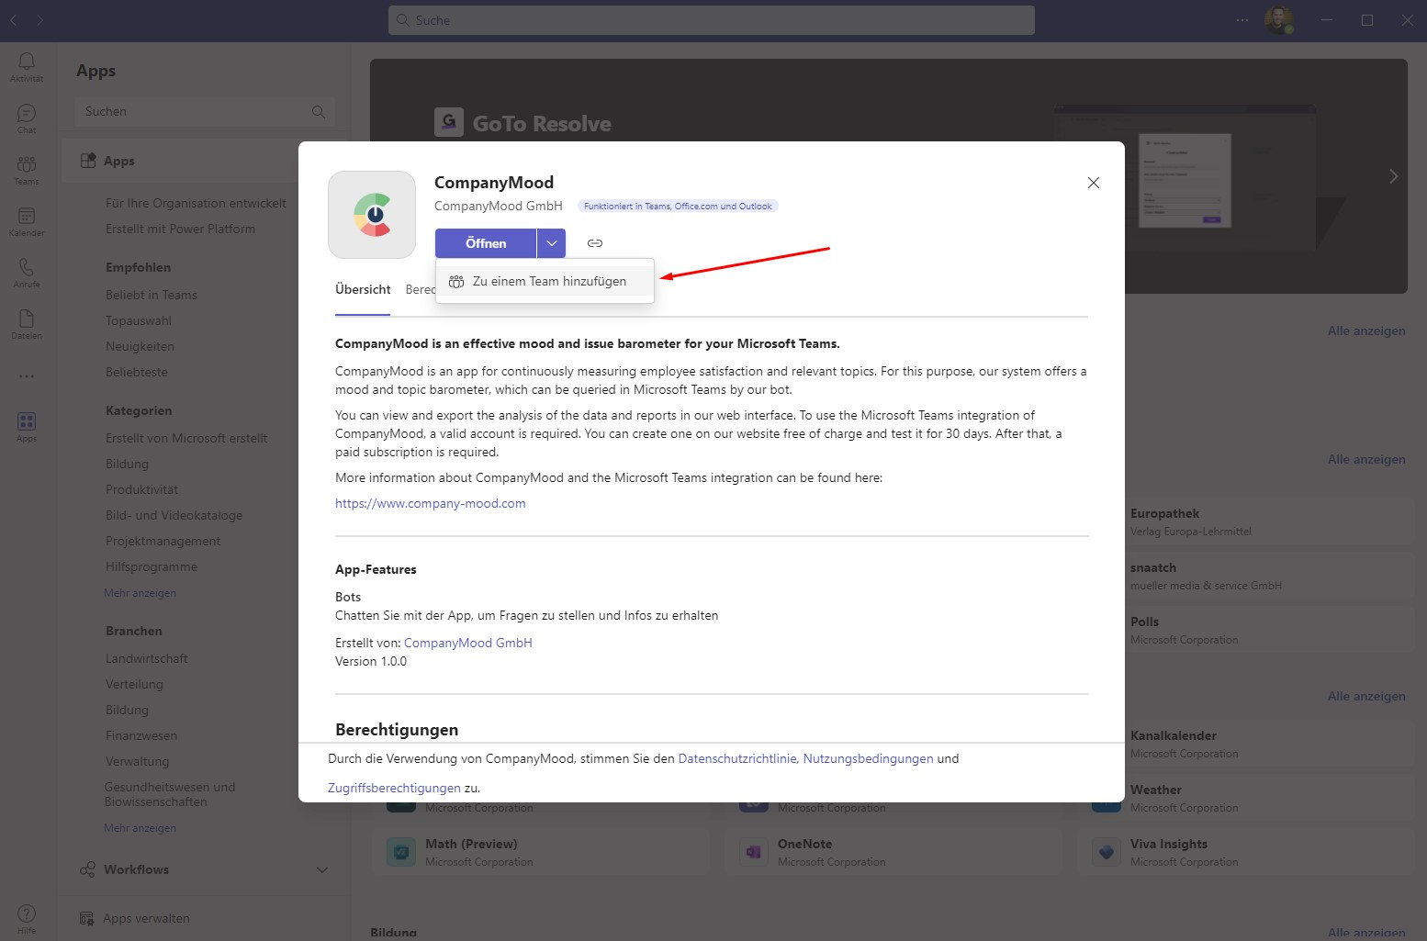This screenshot has width=1427, height=941.
Task: Click the Öffnen button
Action: click(x=486, y=243)
